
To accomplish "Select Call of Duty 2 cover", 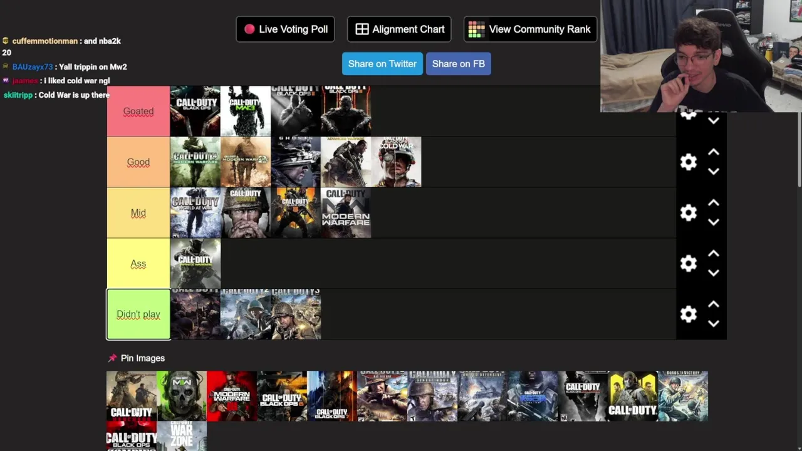I will coord(246,314).
